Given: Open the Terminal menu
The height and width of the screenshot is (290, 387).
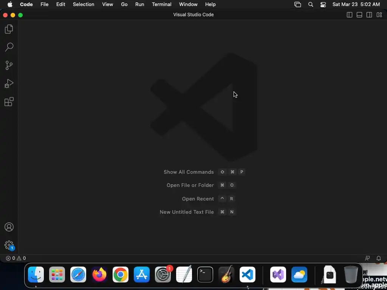Looking at the screenshot, I should (162, 5).
